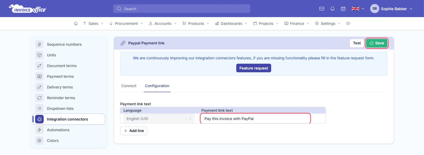424x155 pixels.
Task: Switch to the Connect tab
Action: 129,86
